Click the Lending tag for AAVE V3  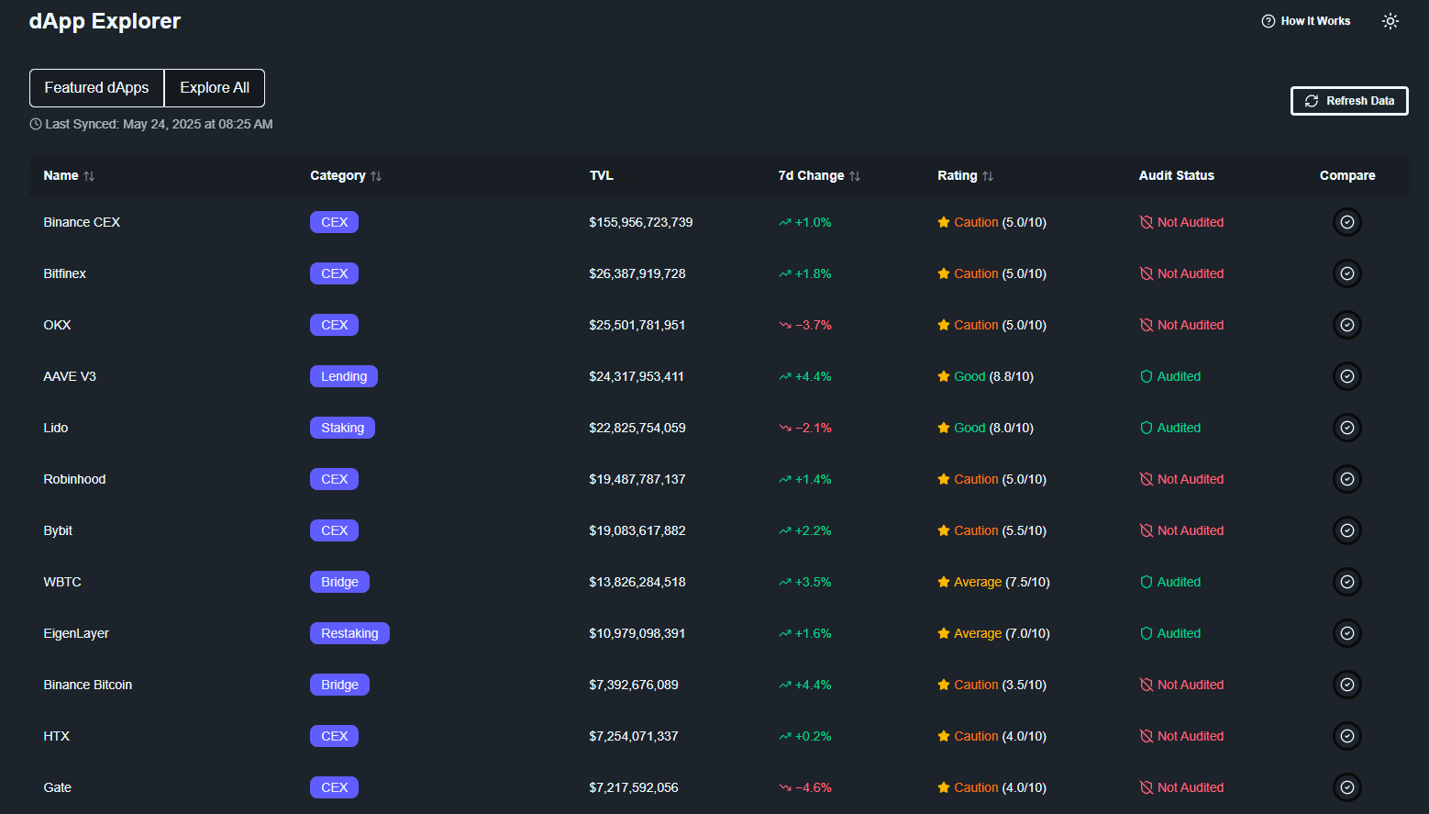tap(344, 376)
